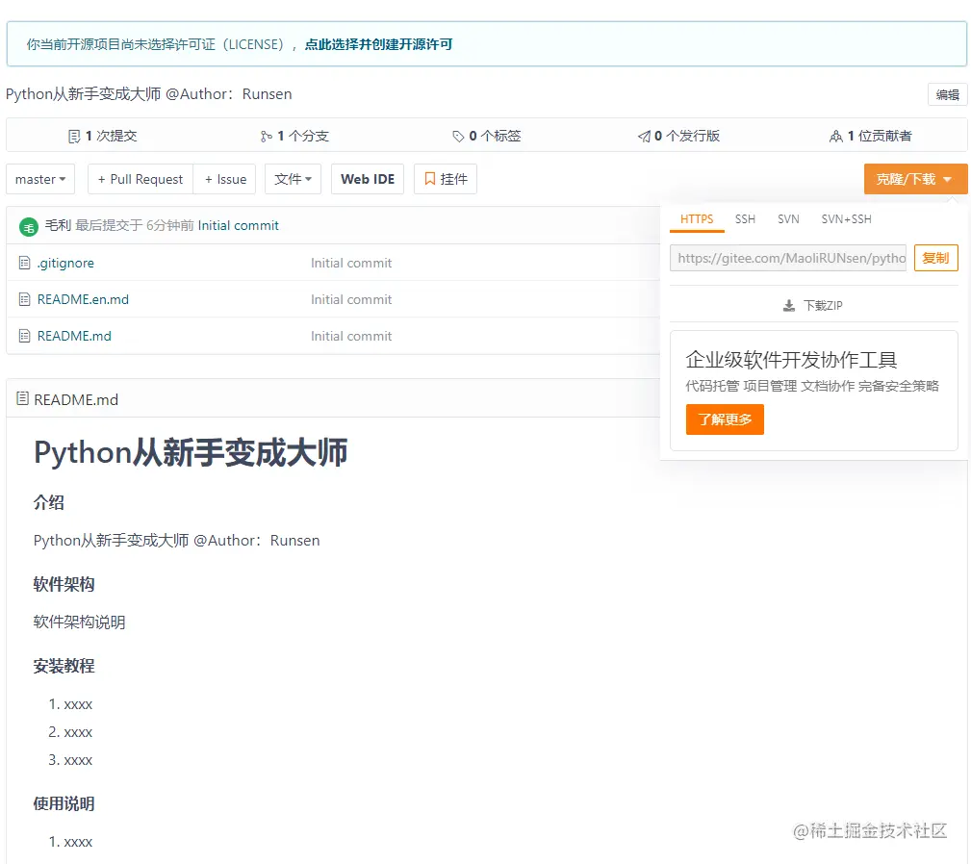
Task: Click the 安装教程 section heading
Action: [x=64, y=666]
